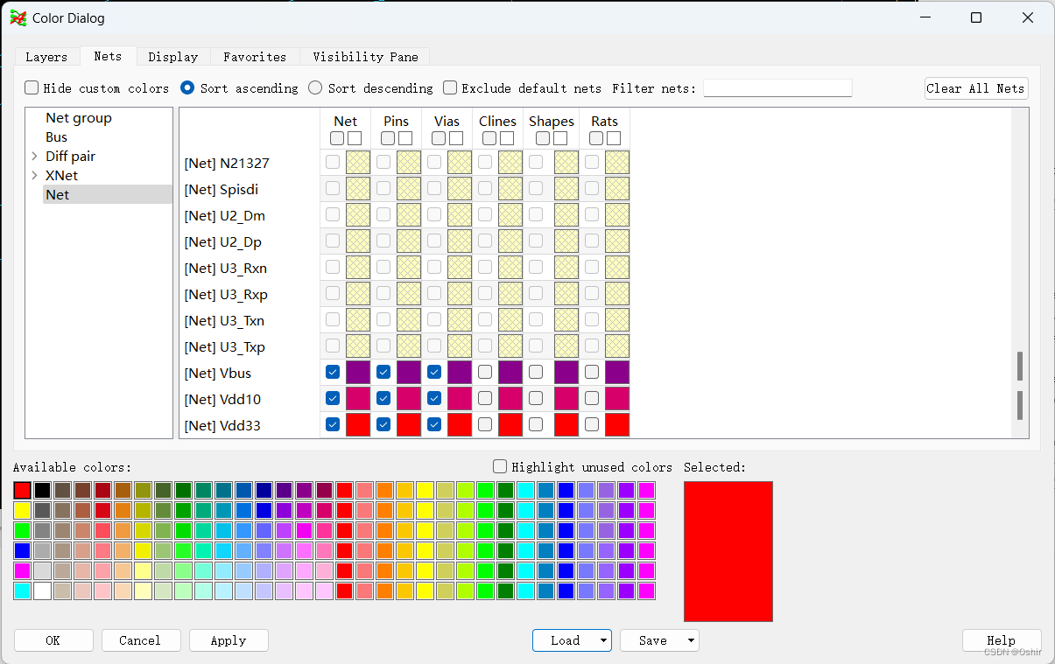Enable Hide custom colors checkbox
1055x664 pixels.
tap(32, 87)
